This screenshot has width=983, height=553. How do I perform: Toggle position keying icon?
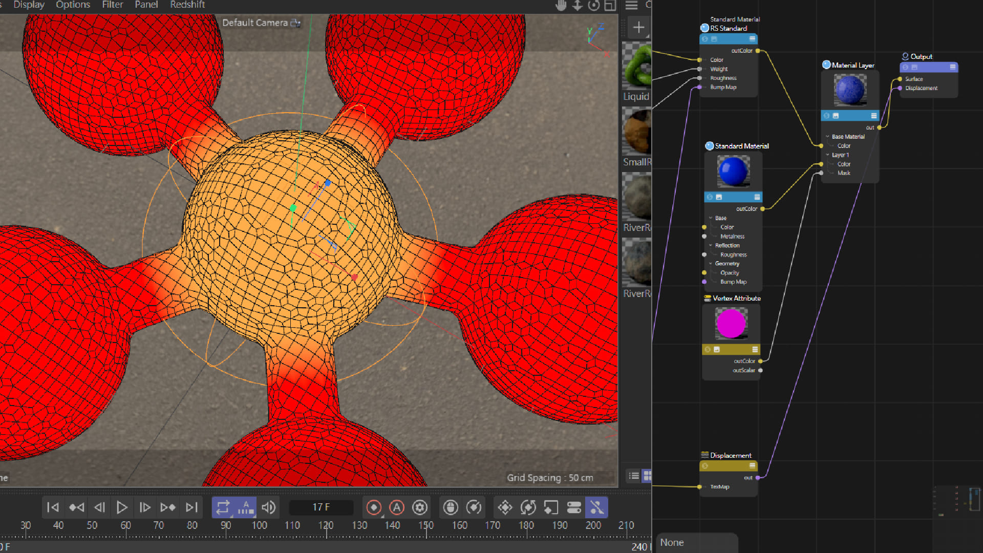tap(505, 507)
